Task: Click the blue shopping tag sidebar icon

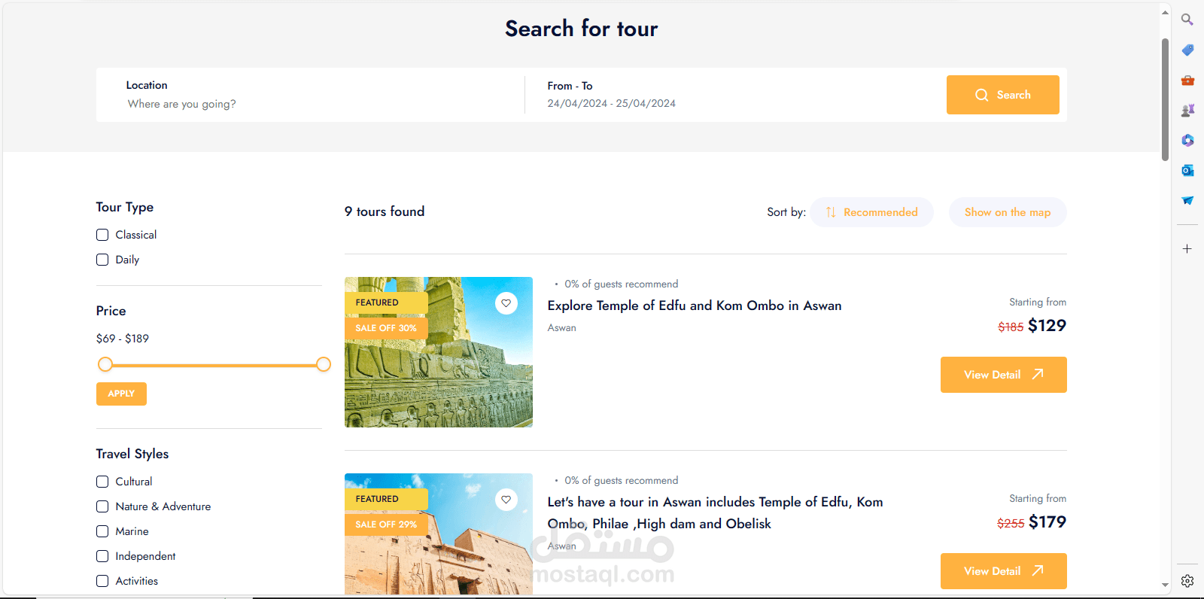Action: coord(1187,50)
